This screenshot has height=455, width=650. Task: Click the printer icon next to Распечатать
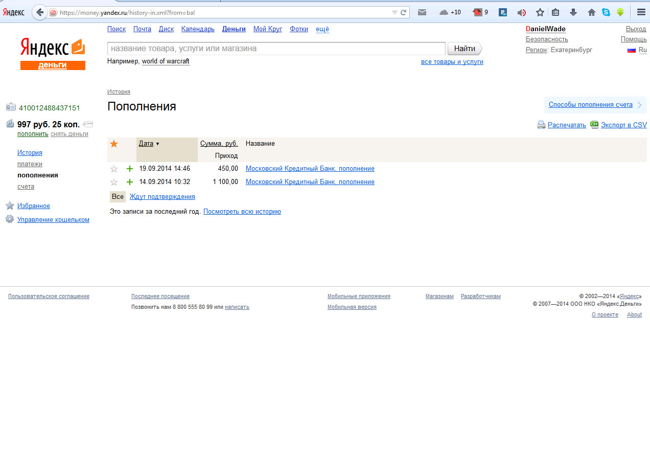pos(541,125)
